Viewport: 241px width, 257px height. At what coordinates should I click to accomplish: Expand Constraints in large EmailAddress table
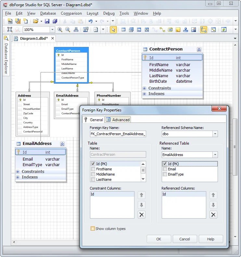[x=18, y=172]
